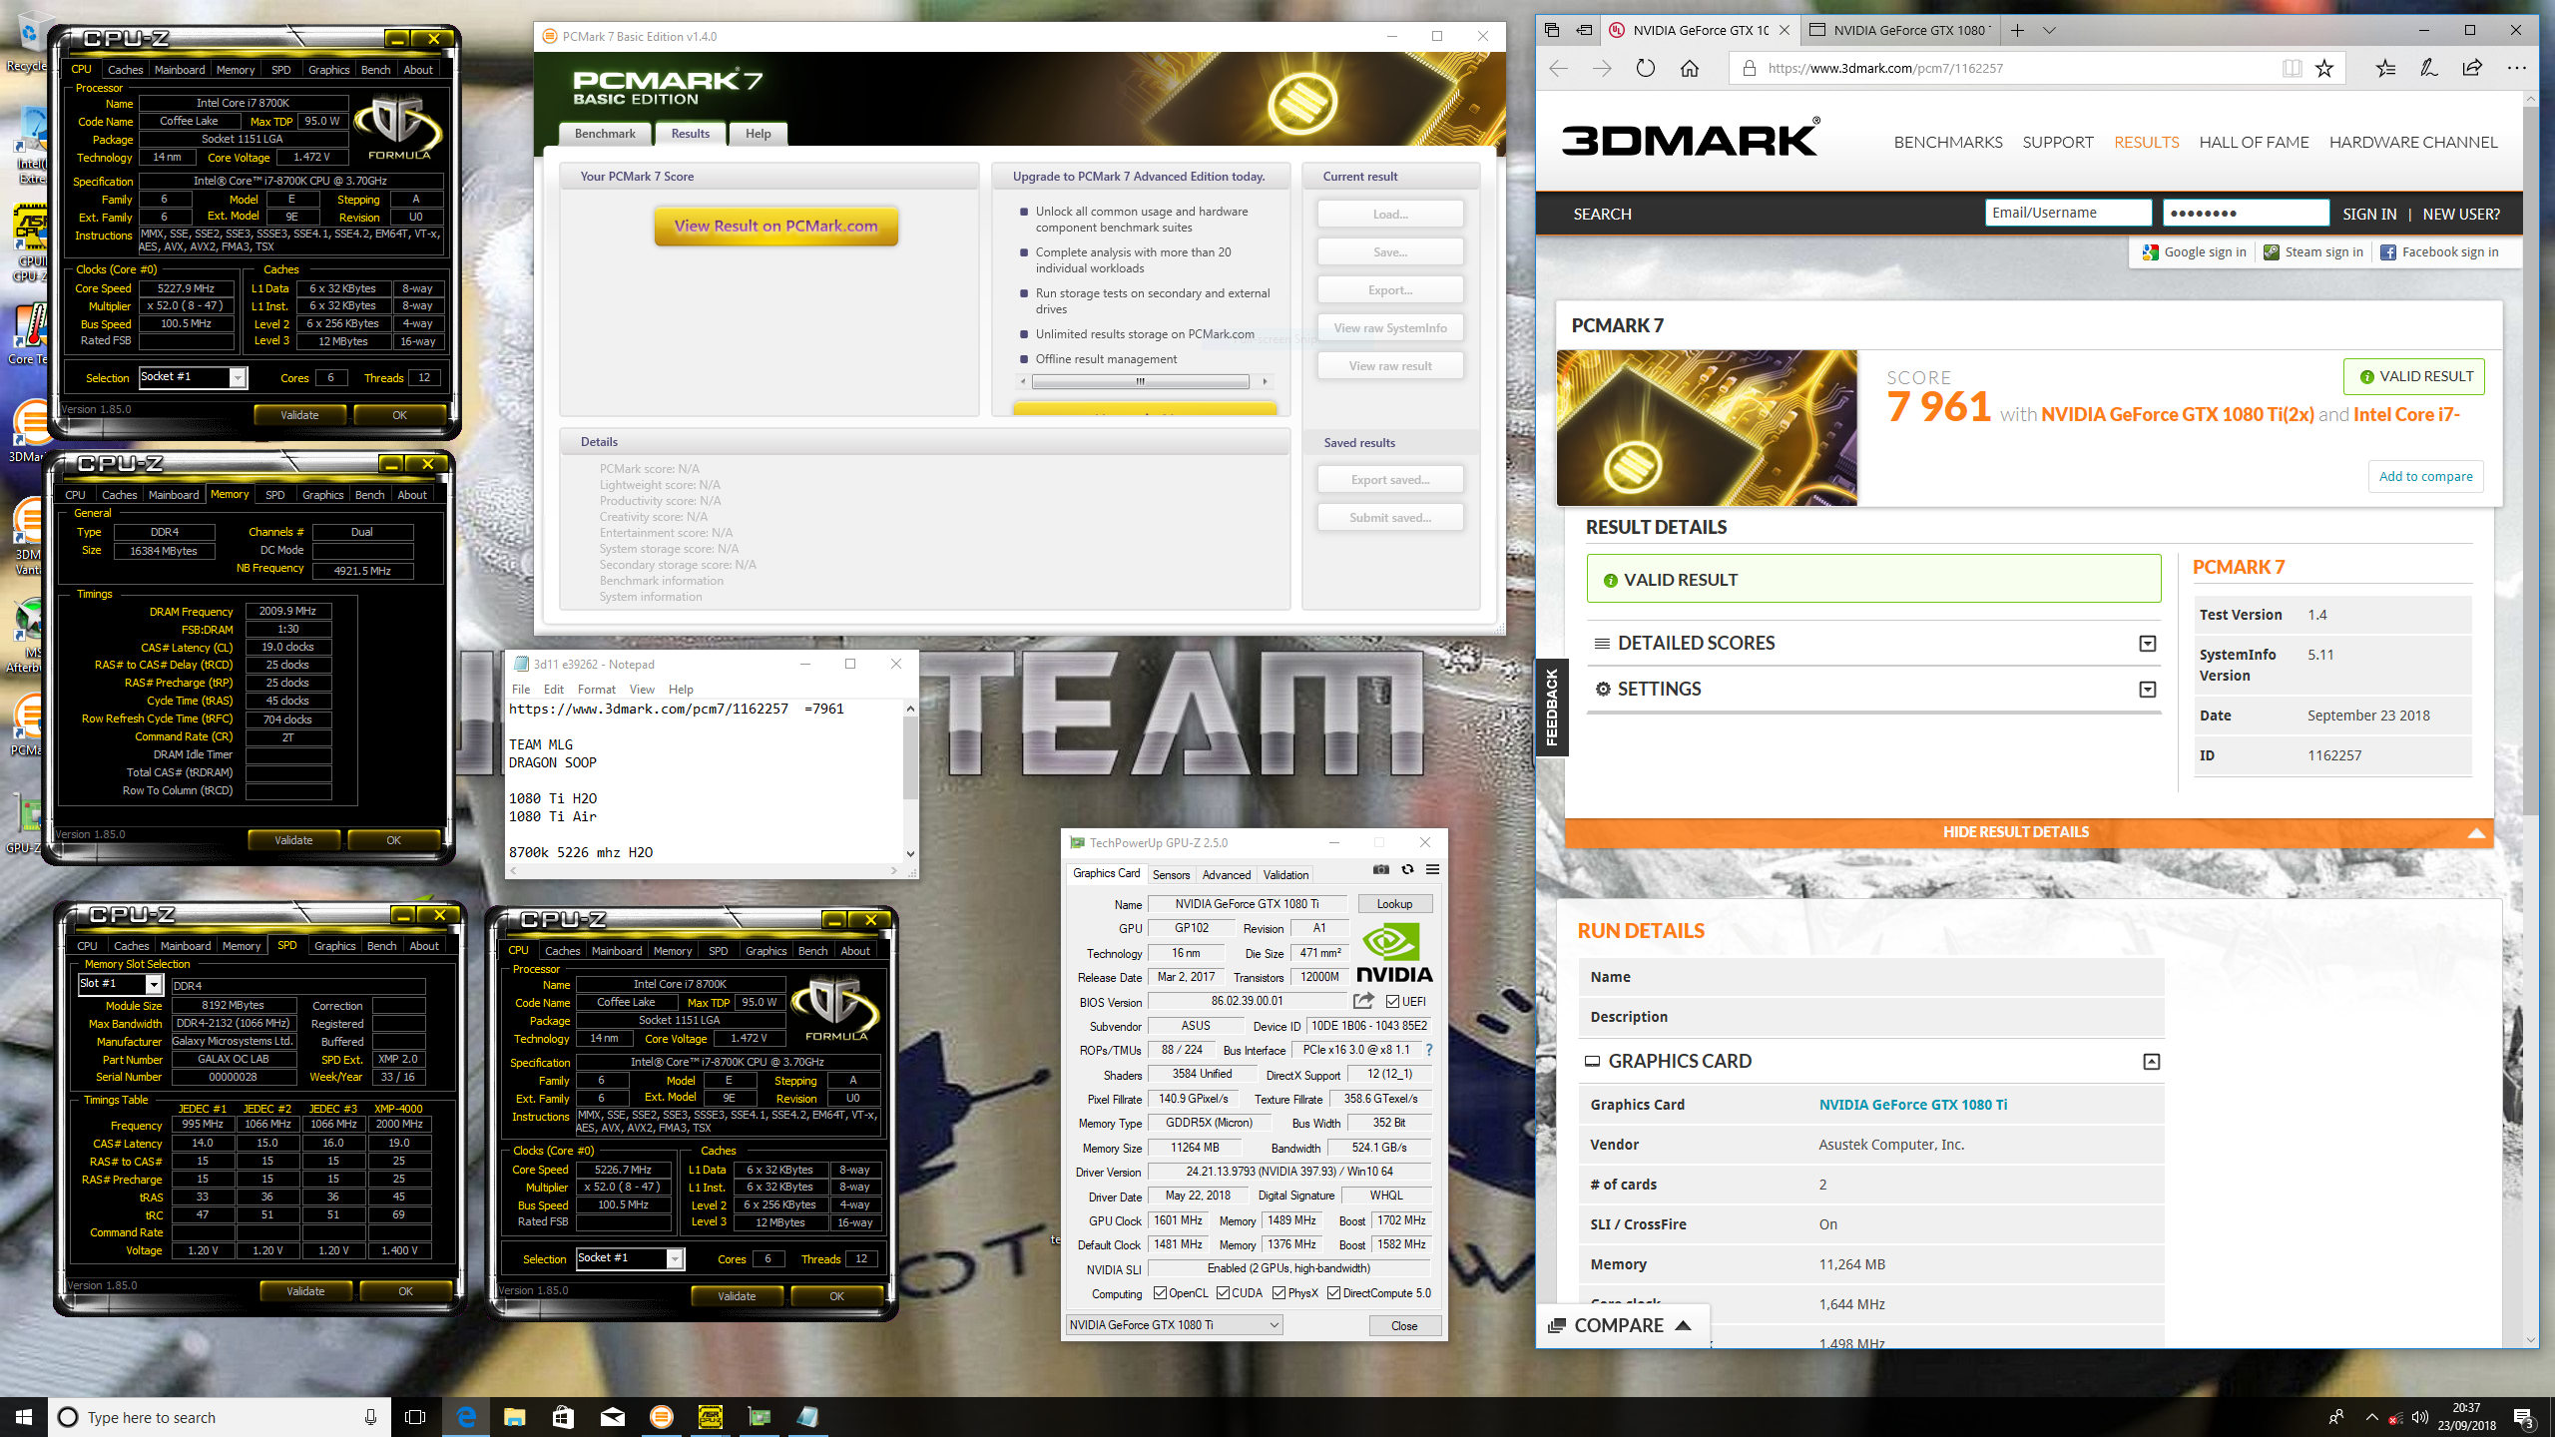Open the GPU selection dropdown in GPU-Z
The height and width of the screenshot is (1437, 2555).
click(1174, 1324)
